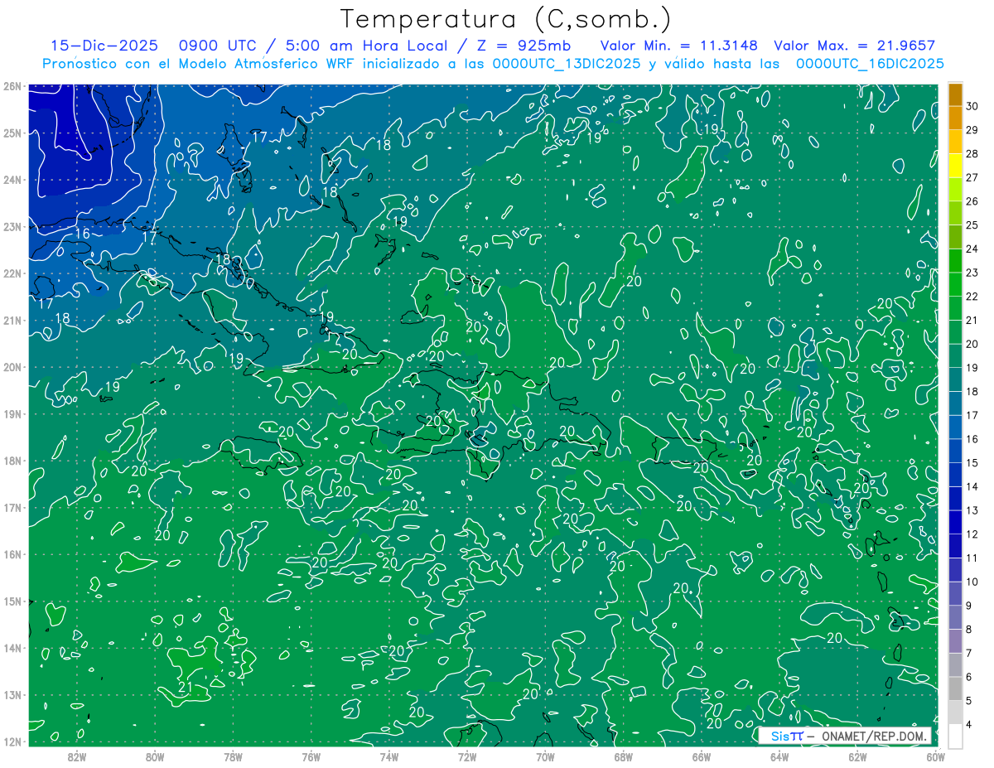Click the '25N' latitude axis label
This screenshot has width=994, height=768.
pos(12,133)
